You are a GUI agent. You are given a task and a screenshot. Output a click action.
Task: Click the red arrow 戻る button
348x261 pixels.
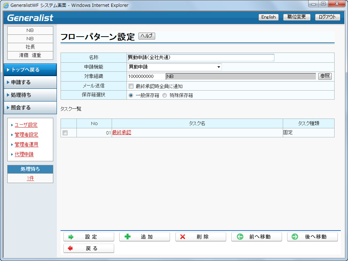(x=88, y=248)
